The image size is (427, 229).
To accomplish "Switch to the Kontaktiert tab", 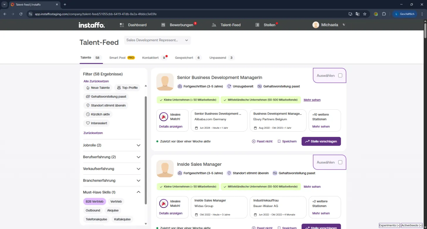I will pos(155,58).
